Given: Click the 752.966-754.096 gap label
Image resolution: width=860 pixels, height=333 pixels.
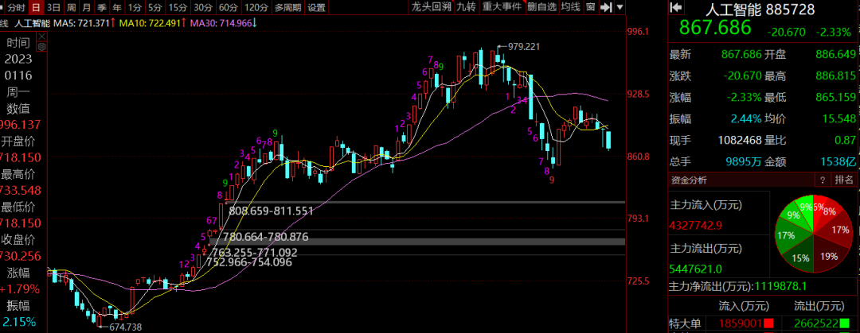Looking at the screenshot, I should coord(249,261).
